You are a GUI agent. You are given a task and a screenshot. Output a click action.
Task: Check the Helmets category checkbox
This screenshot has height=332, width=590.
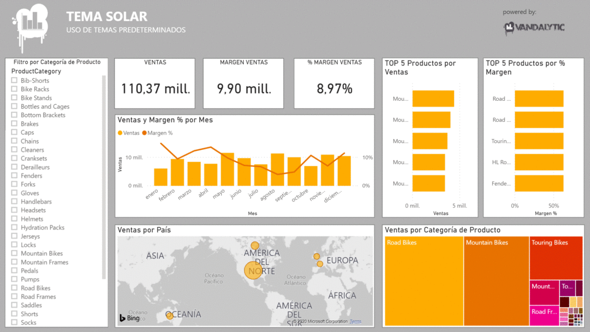click(x=14, y=218)
